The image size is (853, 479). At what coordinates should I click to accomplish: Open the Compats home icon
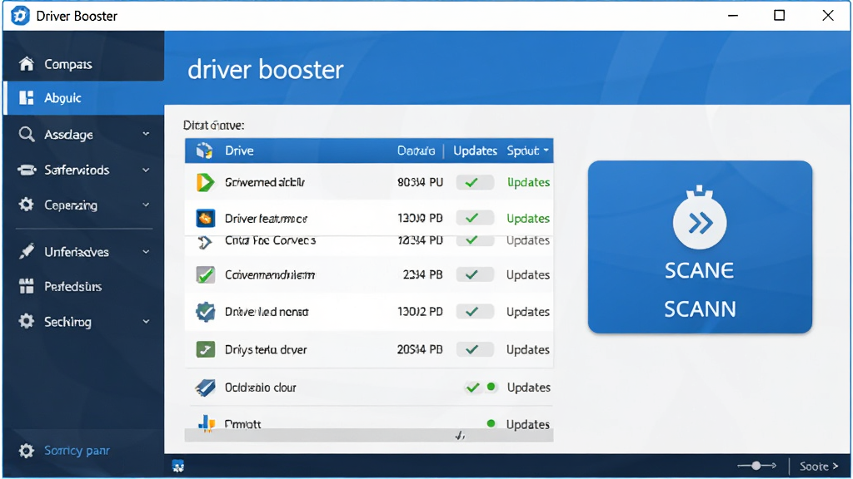[x=26, y=64]
